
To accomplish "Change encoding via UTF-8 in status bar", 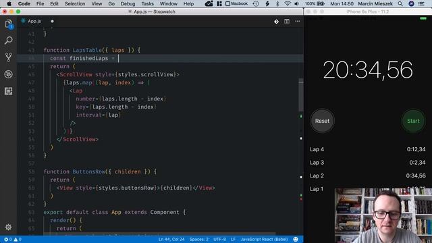I will [x=219, y=240].
